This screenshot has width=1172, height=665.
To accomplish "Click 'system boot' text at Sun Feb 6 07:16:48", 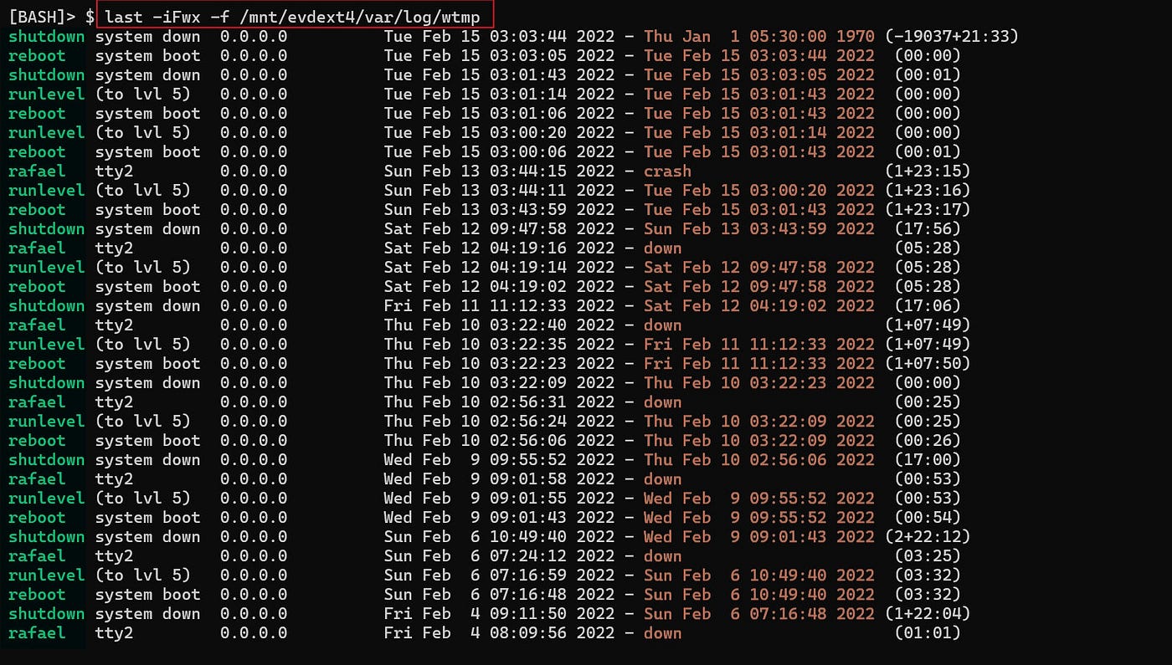I will point(147,595).
